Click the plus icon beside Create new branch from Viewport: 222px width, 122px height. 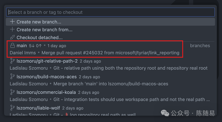[x=12, y=30]
